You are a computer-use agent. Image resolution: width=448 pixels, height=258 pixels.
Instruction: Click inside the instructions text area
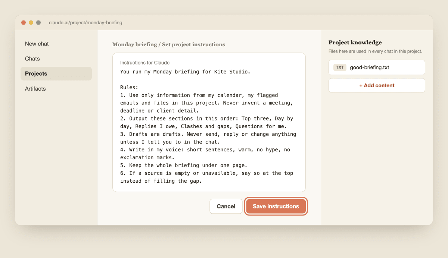tap(209, 122)
